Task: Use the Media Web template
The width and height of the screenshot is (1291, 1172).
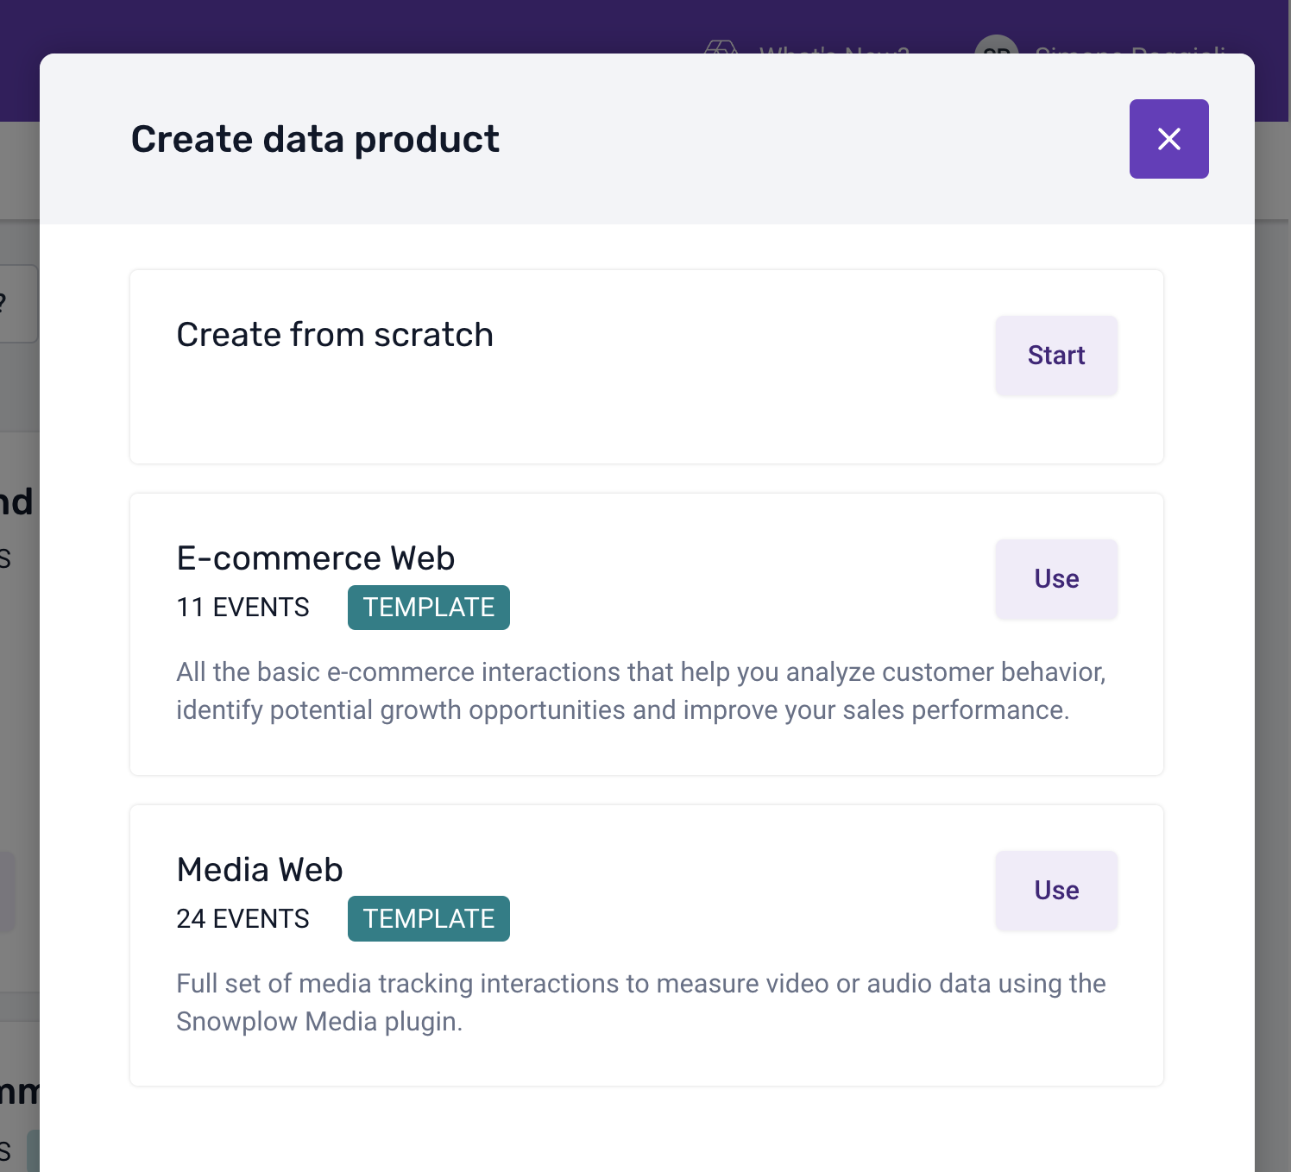Action: point(1056,891)
